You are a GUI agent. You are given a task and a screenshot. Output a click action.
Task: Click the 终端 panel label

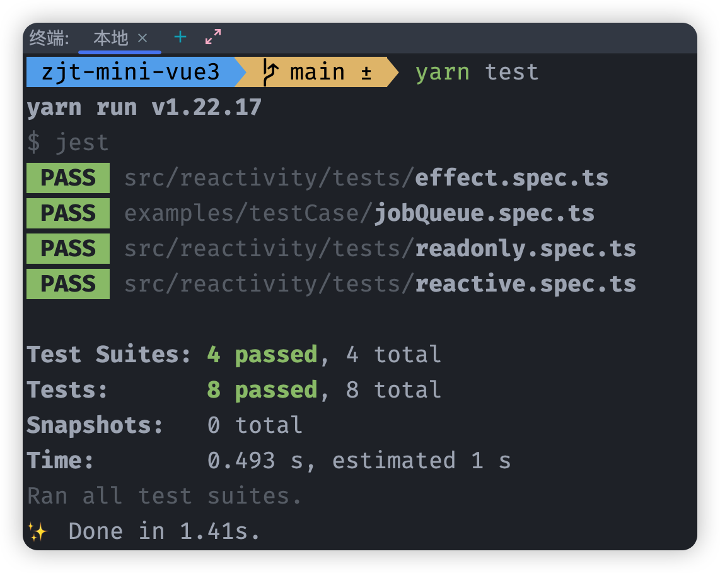49,38
